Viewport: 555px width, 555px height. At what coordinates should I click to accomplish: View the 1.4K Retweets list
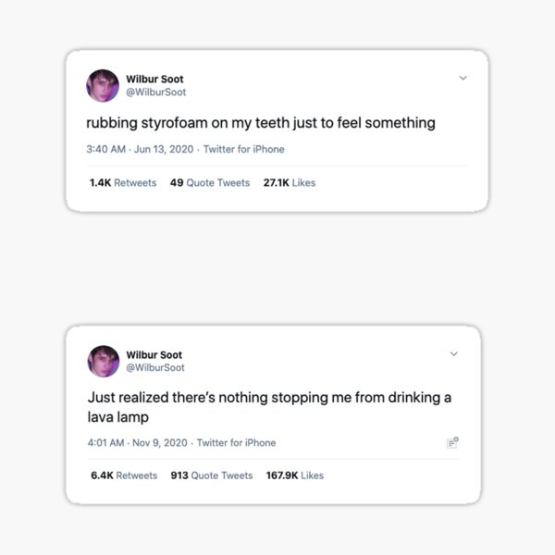click(x=123, y=182)
